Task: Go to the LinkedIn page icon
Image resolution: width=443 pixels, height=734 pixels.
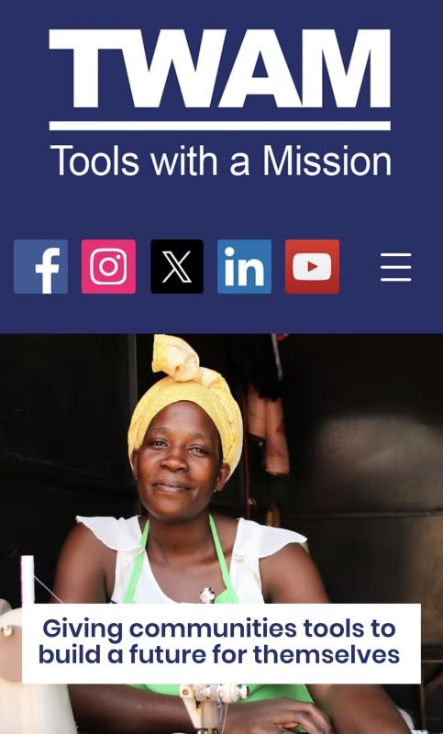Action: pyautogui.click(x=244, y=266)
